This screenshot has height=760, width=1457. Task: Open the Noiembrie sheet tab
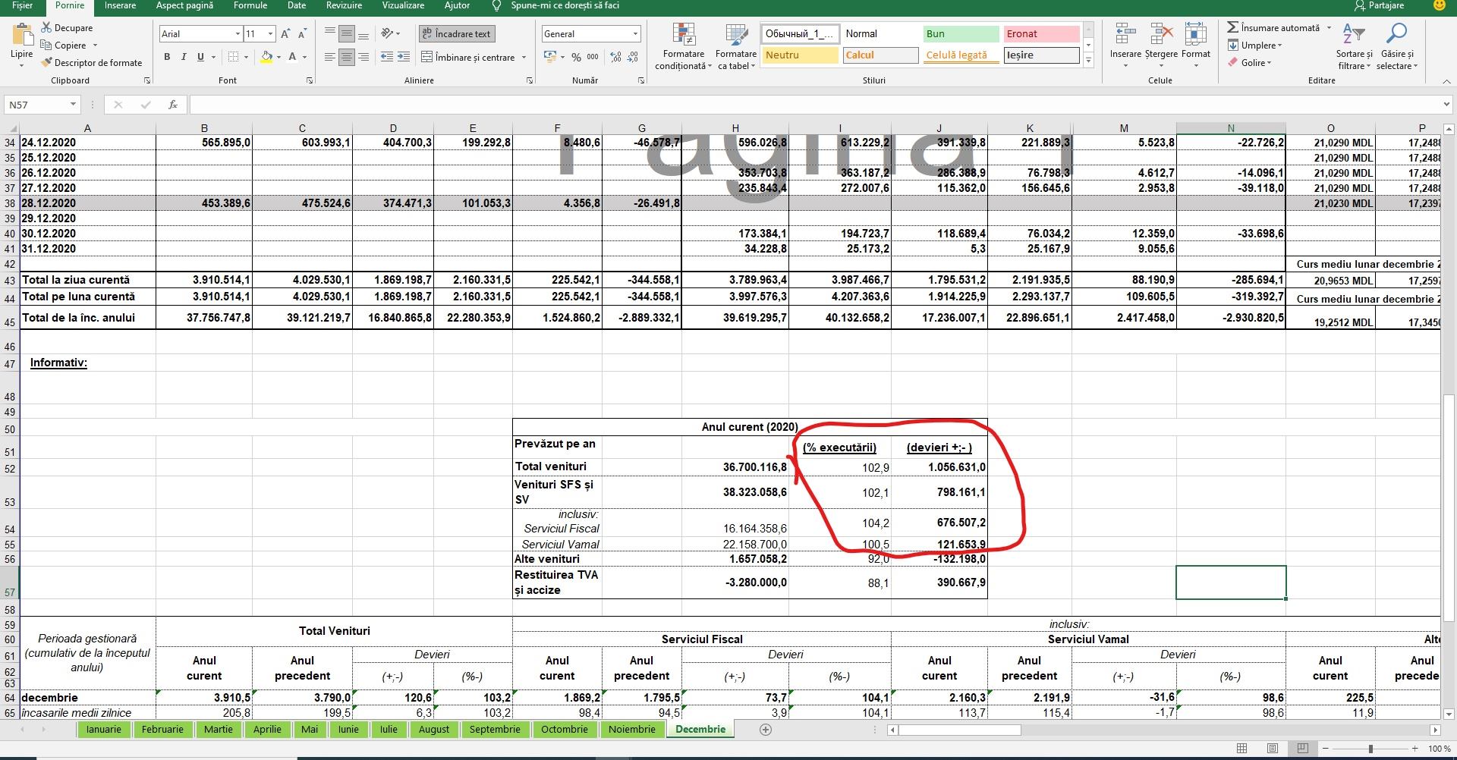pyautogui.click(x=631, y=730)
